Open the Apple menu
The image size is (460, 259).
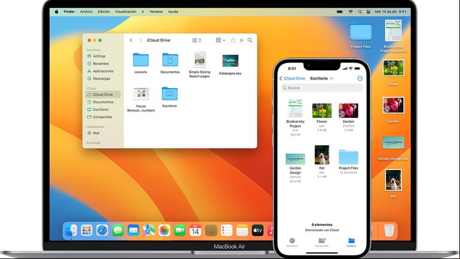coord(56,12)
